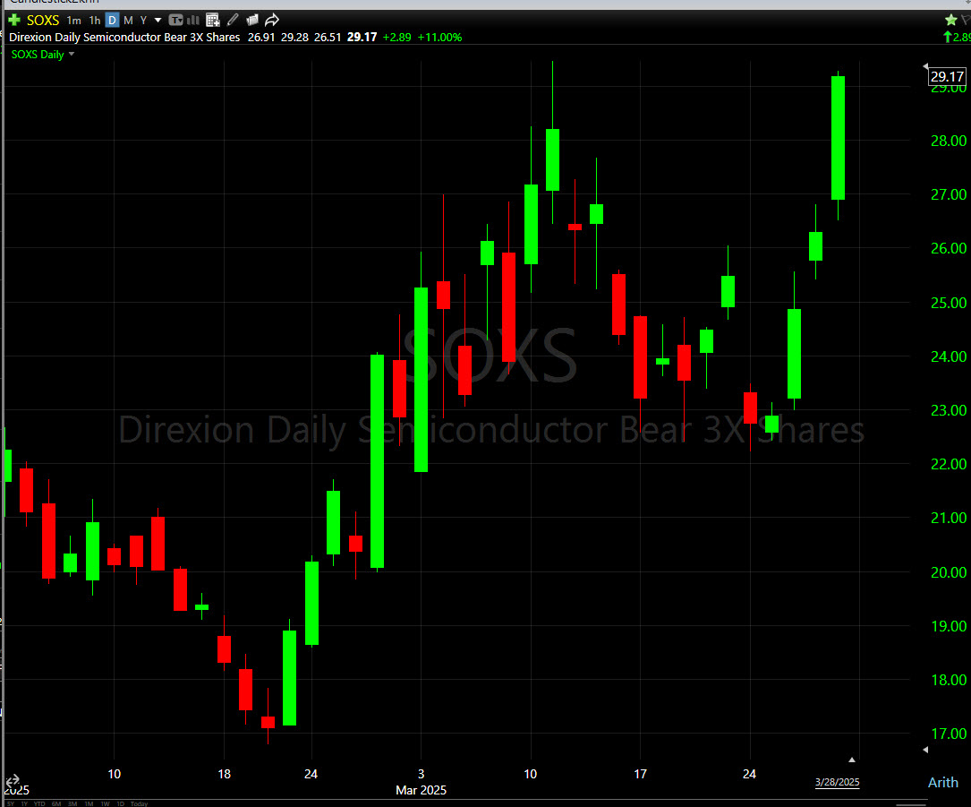
Task: Click the triangle marker beside the 29.17 price label
Action: pyautogui.click(x=925, y=66)
